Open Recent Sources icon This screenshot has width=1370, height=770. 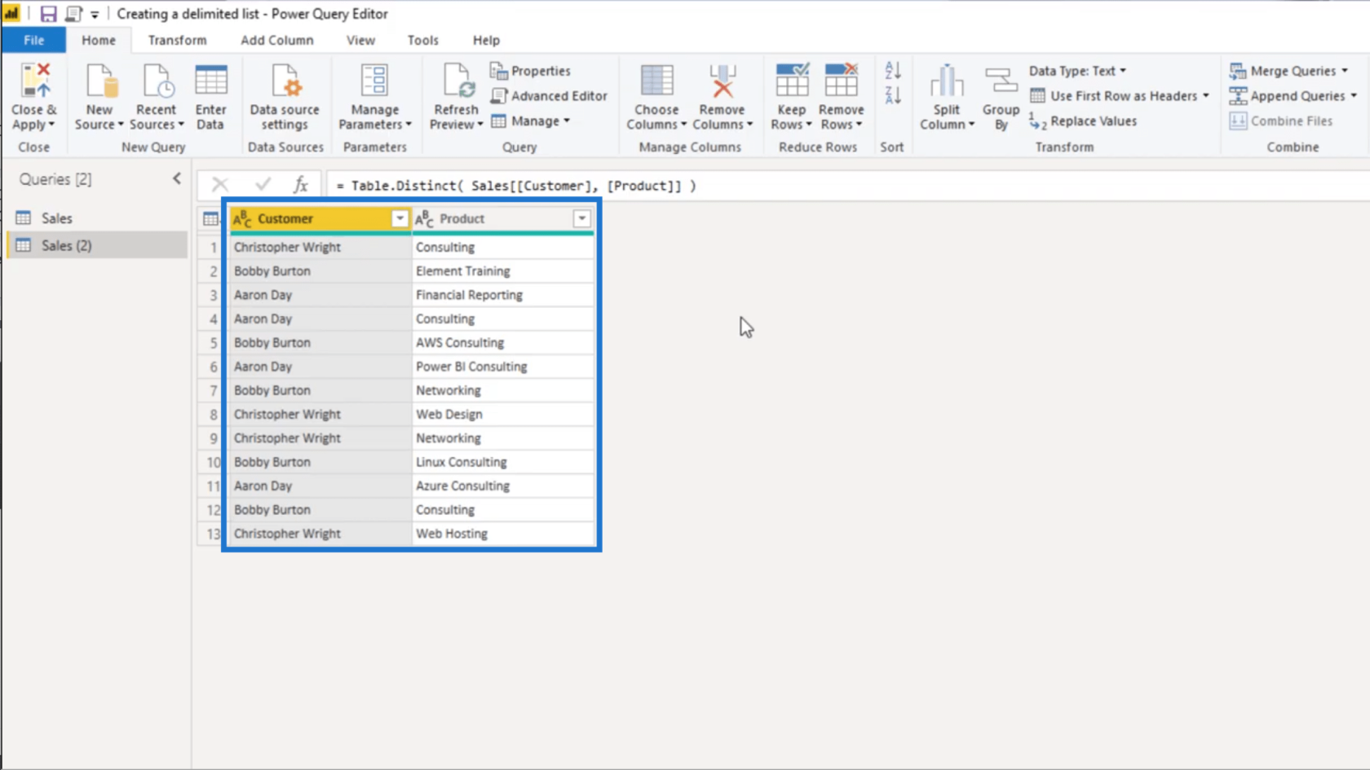click(x=157, y=81)
